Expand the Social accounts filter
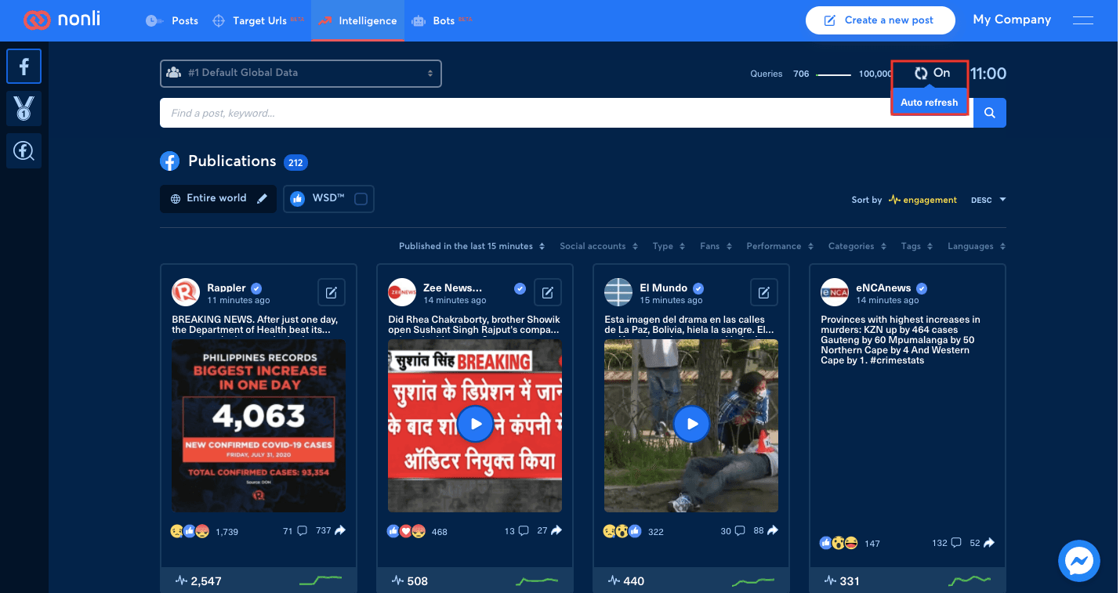This screenshot has width=1120, height=593. (x=599, y=246)
